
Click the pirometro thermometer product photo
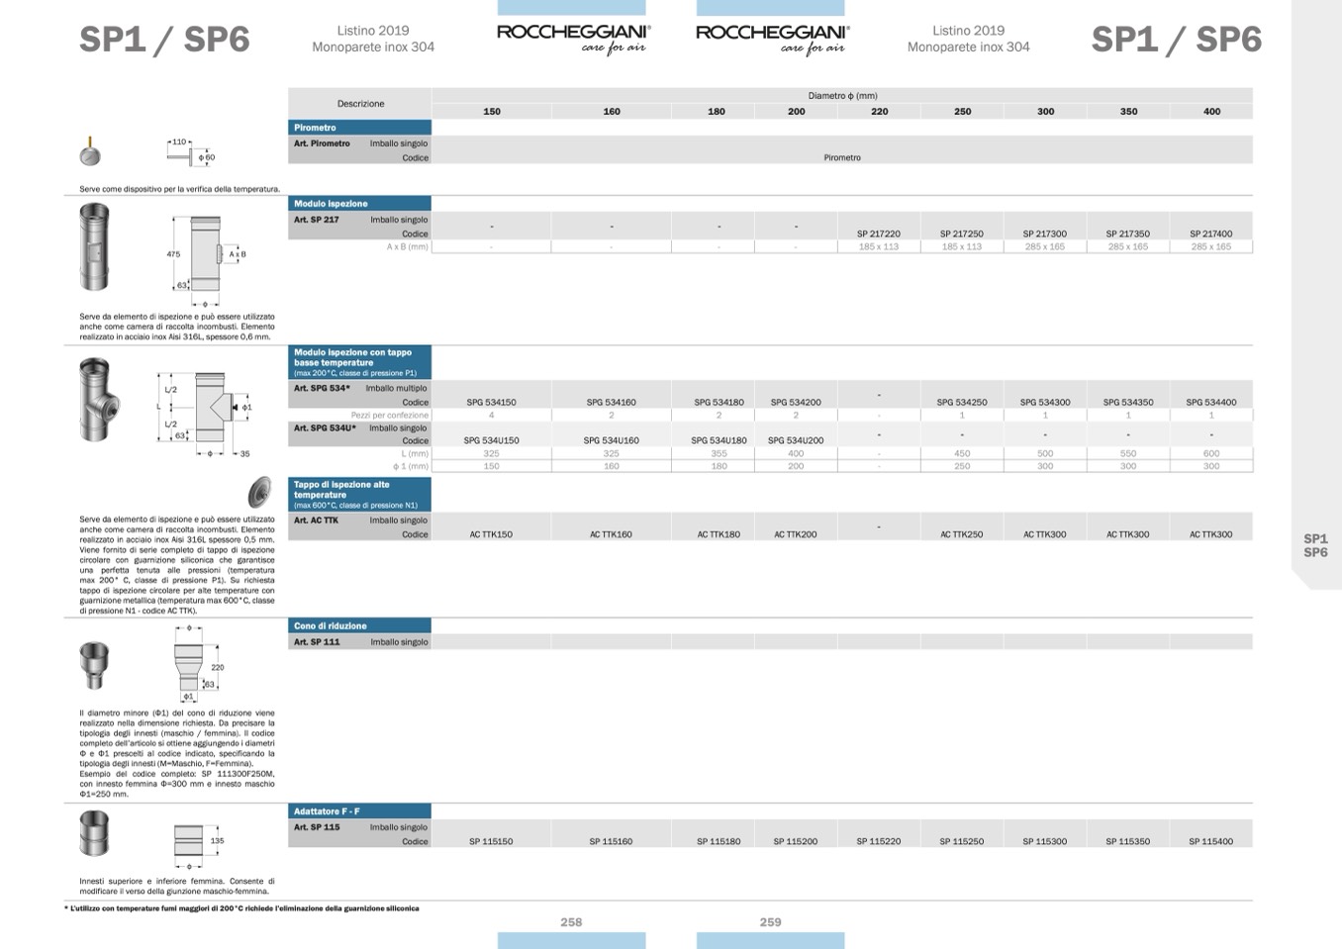[x=90, y=151]
